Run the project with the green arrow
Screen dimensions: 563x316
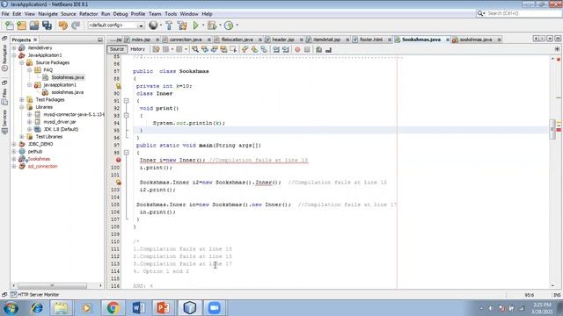[x=195, y=25]
